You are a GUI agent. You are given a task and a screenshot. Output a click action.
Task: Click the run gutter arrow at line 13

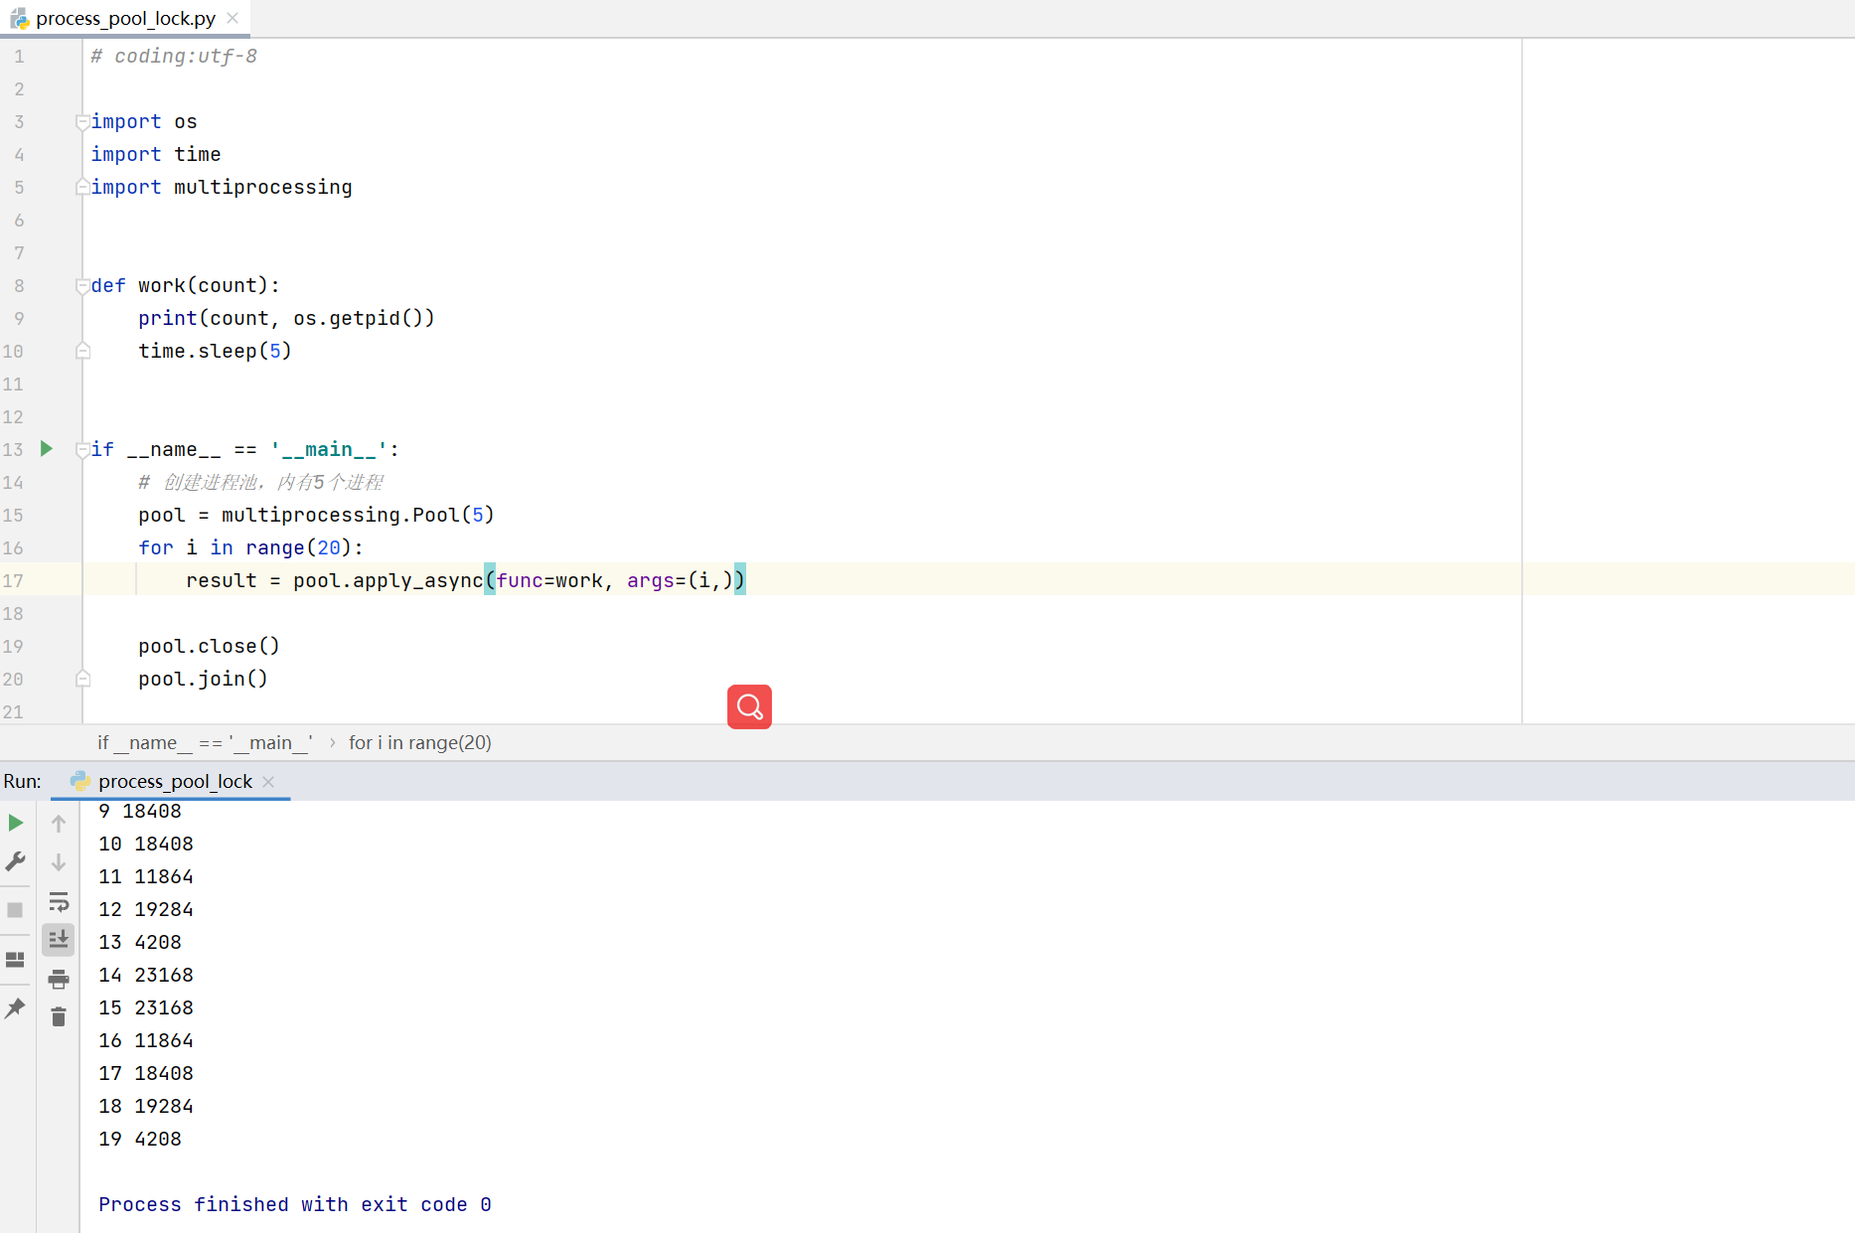point(46,449)
